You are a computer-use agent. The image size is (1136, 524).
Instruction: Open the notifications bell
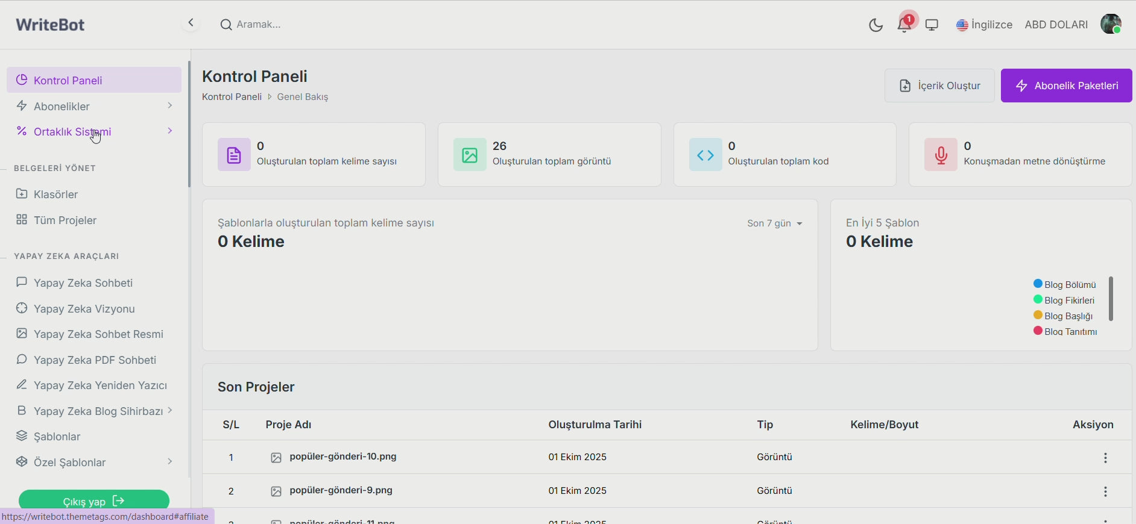pyautogui.click(x=904, y=25)
